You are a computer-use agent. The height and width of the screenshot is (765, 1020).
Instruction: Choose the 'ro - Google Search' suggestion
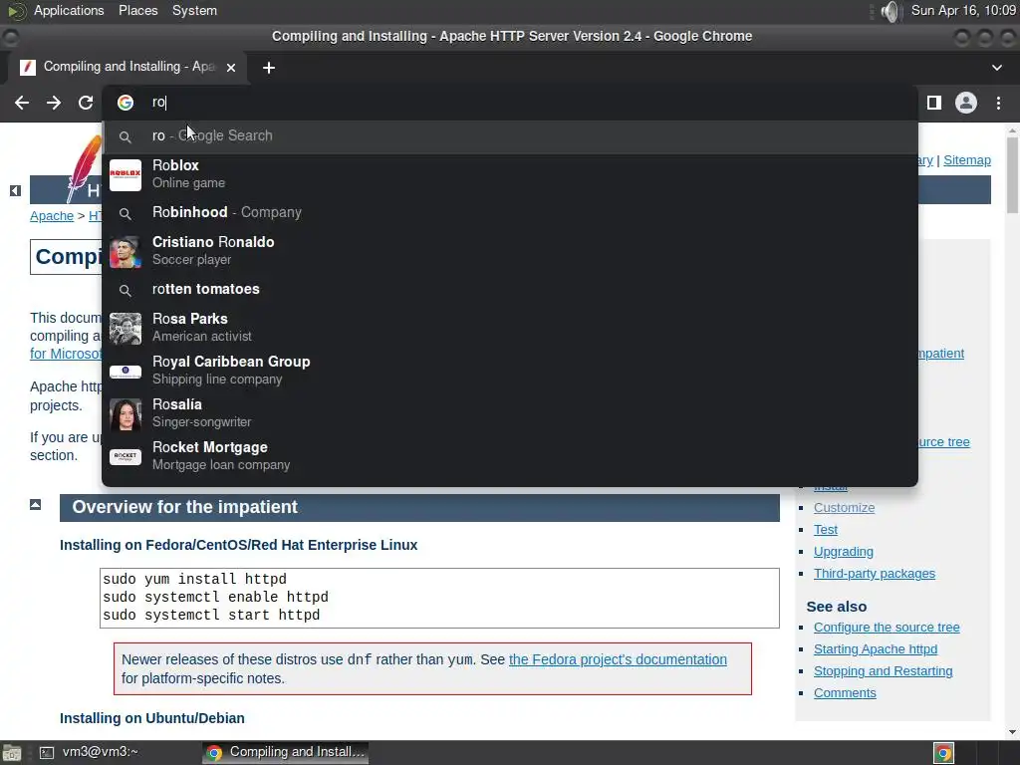point(510,135)
